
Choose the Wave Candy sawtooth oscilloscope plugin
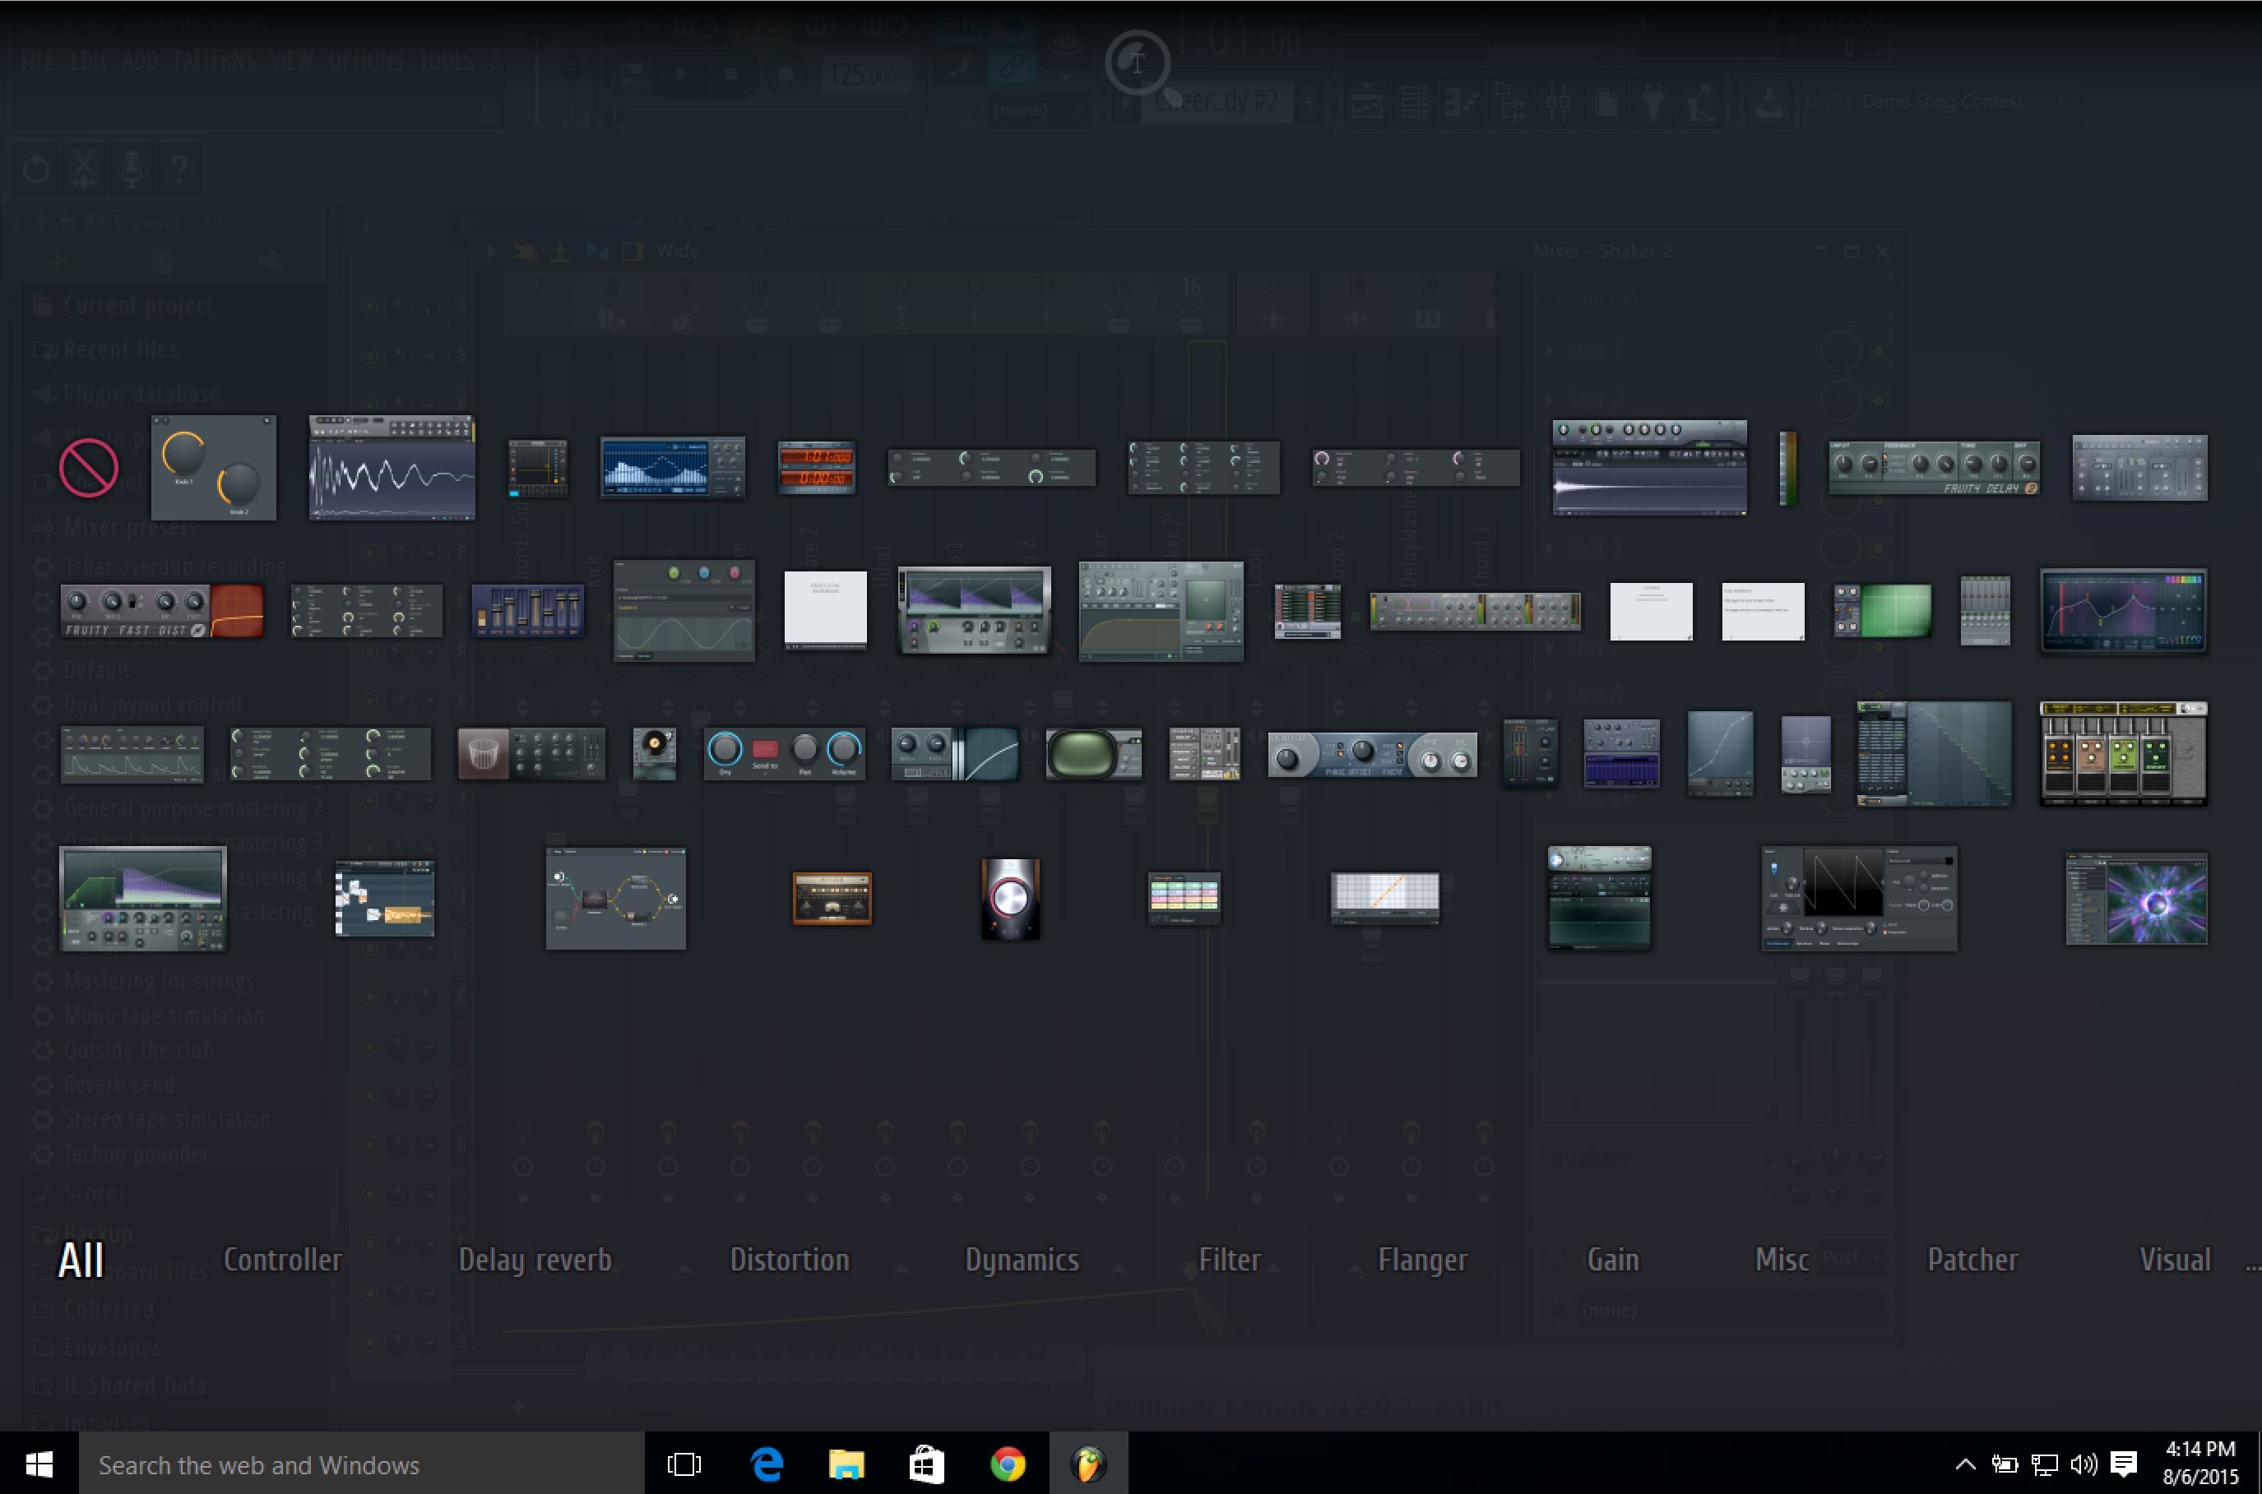coord(1860,899)
